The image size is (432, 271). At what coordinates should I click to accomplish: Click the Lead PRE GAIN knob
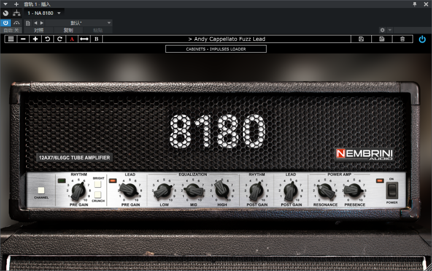pos(130,190)
